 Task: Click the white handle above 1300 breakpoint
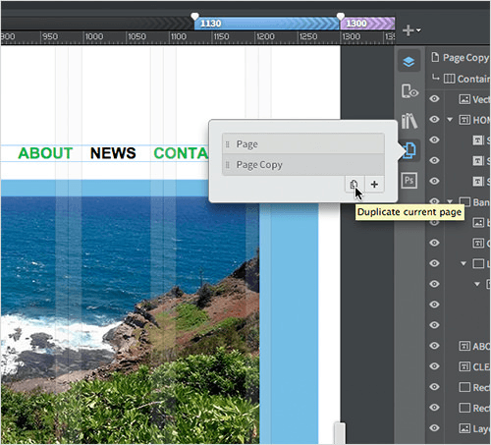[341, 16]
